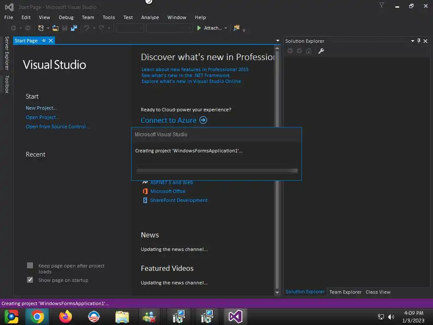Viewport: 433px width, 325px height.
Task: Close the Solution Explorer panel
Action: [425, 41]
